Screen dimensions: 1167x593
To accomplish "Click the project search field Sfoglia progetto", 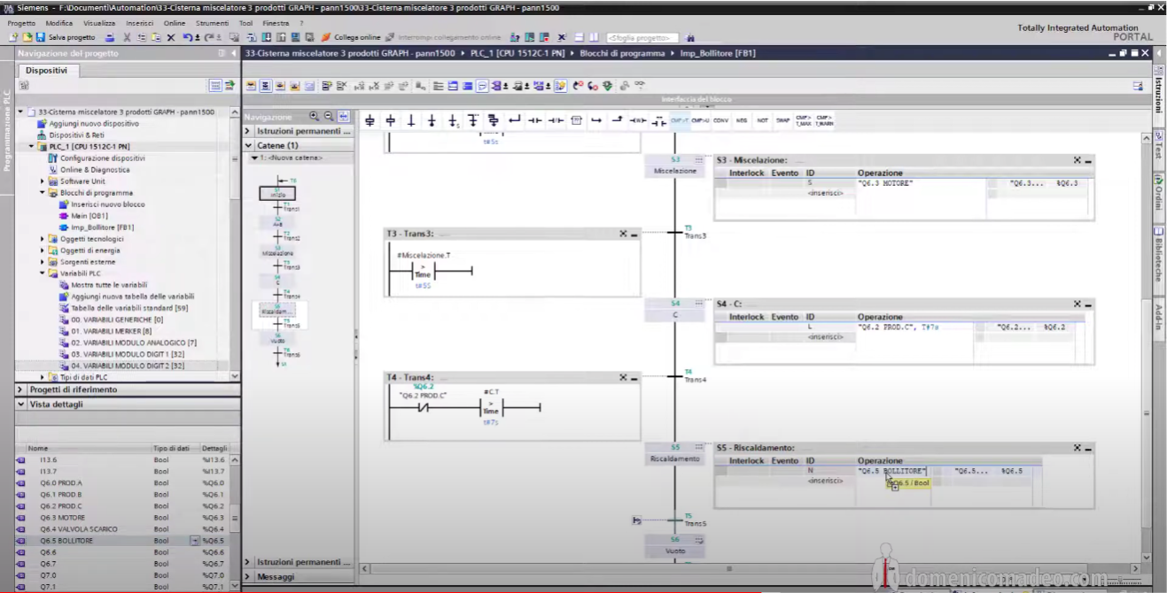I will click(642, 38).
